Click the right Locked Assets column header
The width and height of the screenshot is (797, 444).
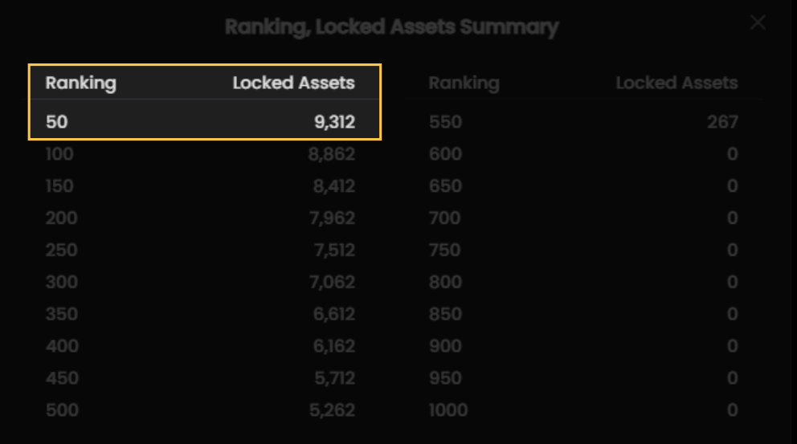(x=676, y=83)
